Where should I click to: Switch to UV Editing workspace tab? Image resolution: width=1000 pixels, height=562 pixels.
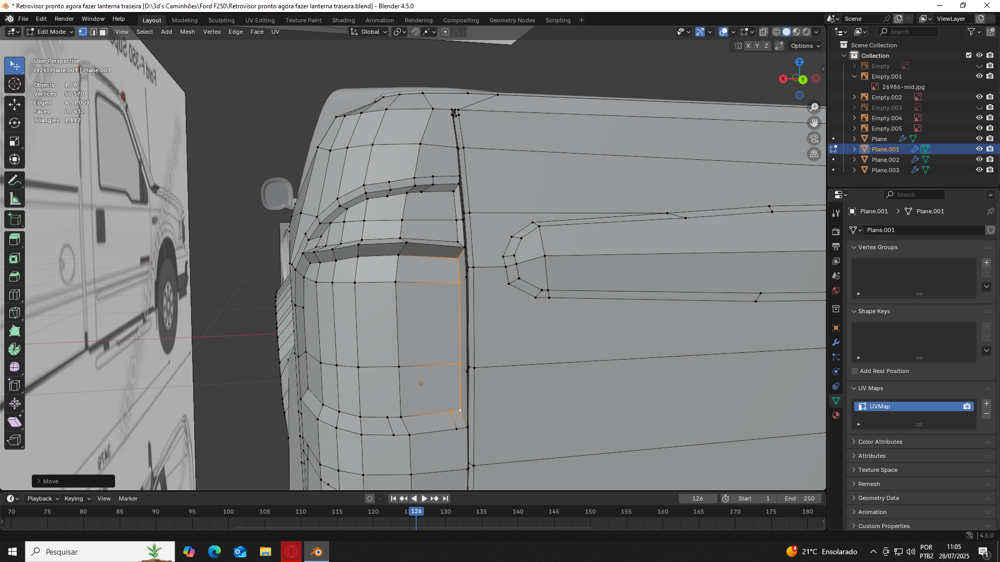pyautogui.click(x=260, y=20)
